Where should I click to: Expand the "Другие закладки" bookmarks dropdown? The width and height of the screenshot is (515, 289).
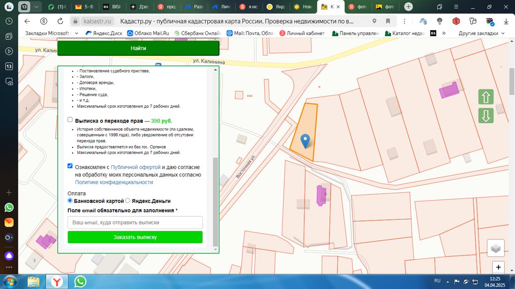pyautogui.click(x=481, y=33)
